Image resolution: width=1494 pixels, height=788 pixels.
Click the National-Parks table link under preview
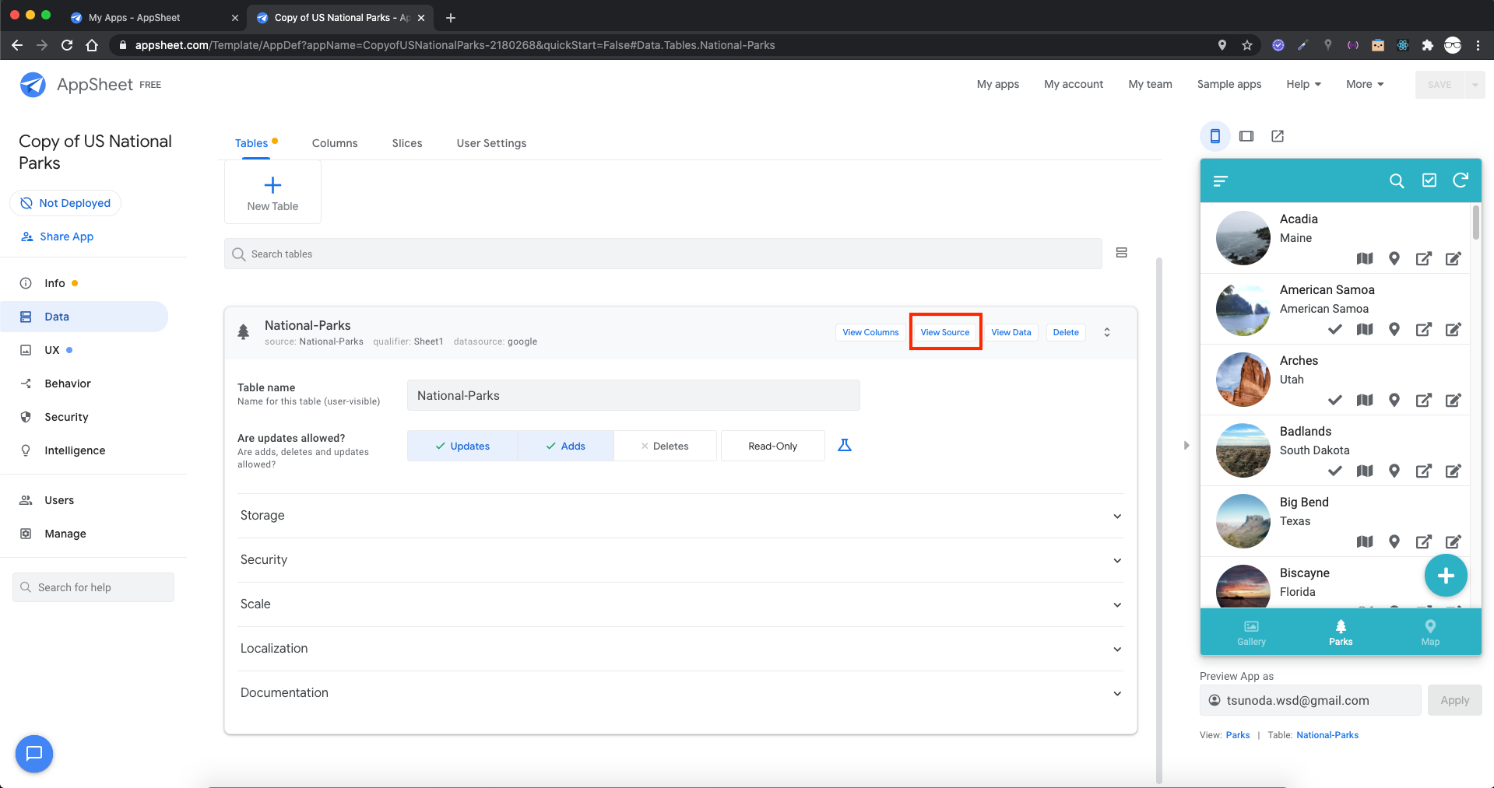click(1327, 735)
